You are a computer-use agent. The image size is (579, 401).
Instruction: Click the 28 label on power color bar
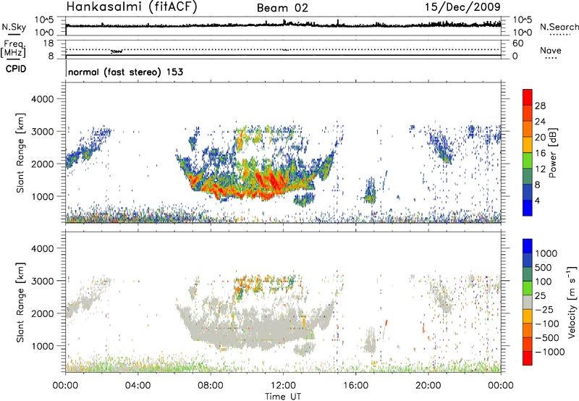click(540, 106)
